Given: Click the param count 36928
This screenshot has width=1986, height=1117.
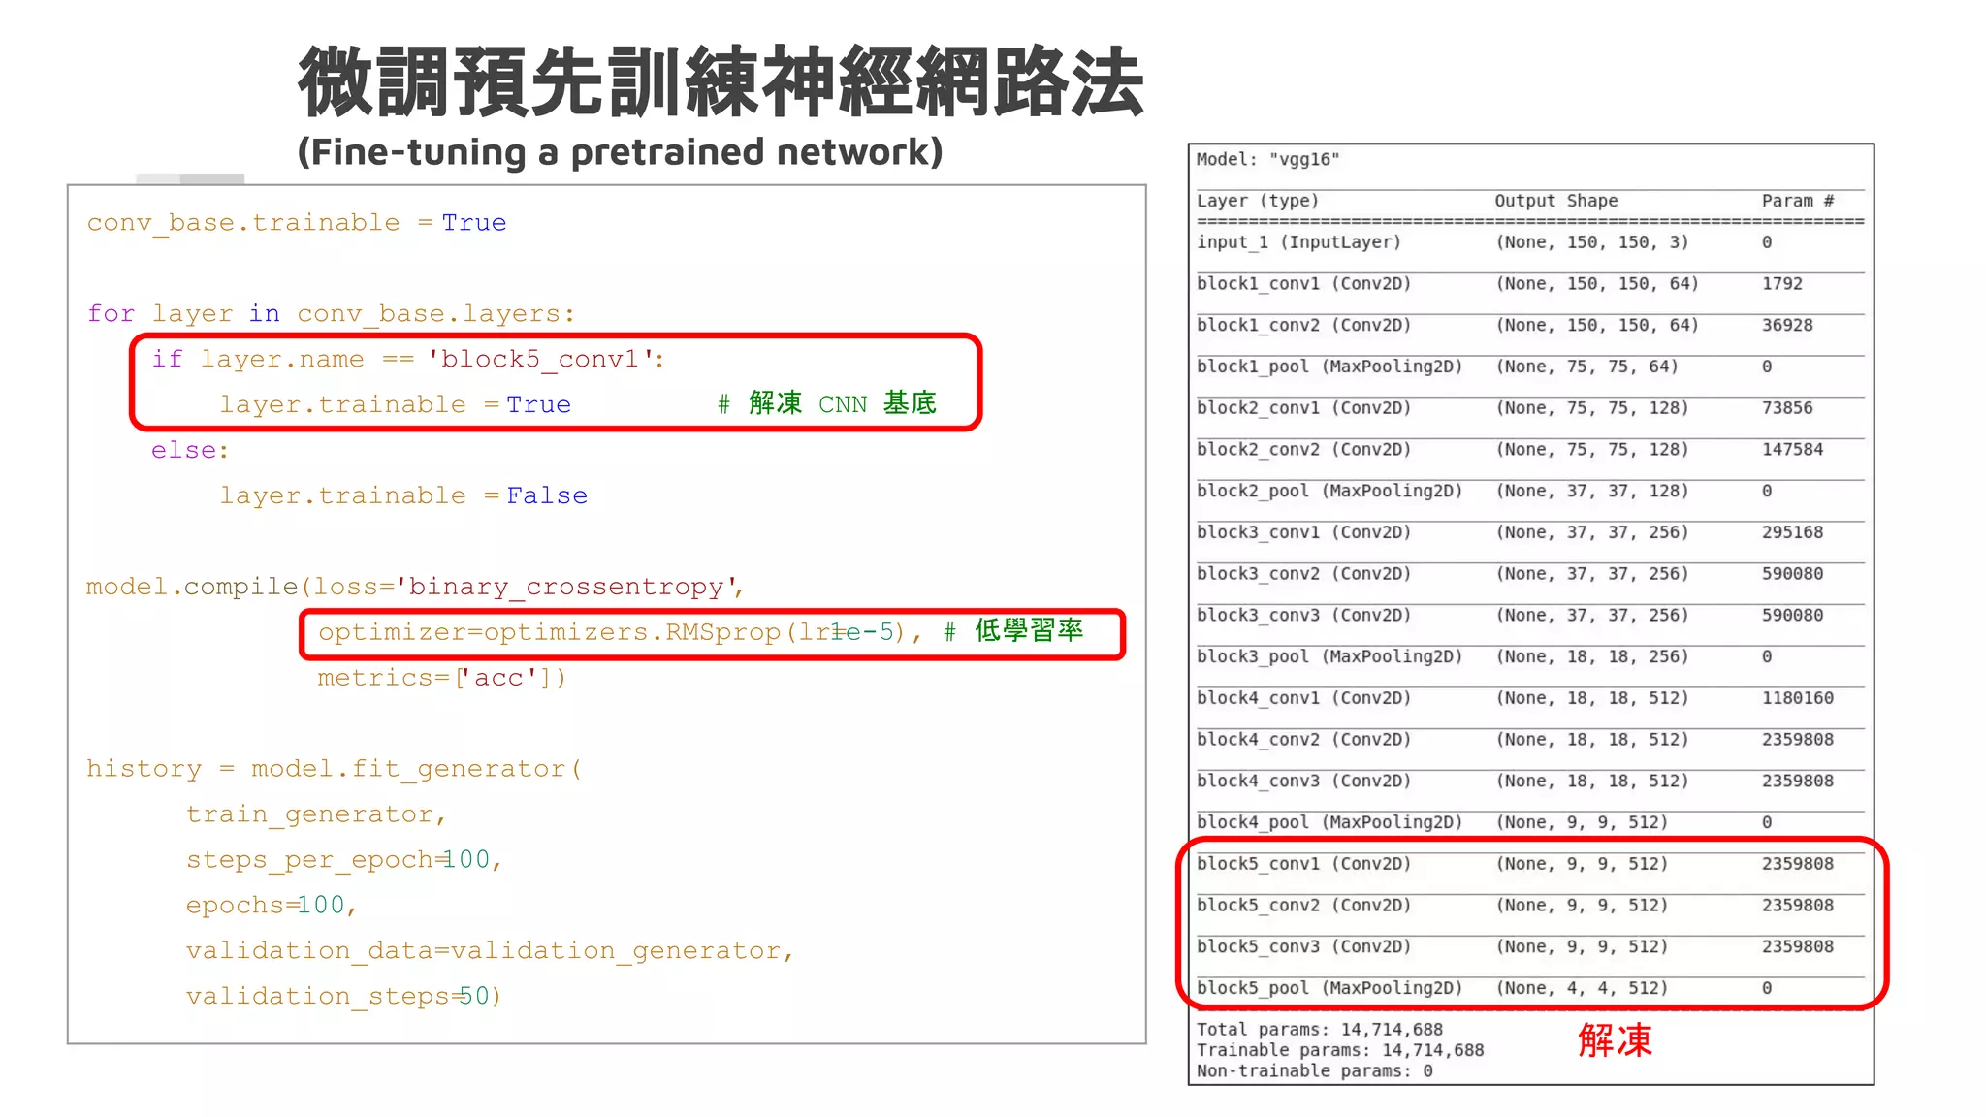Looking at the screenshot, I should click(1787, 326).
